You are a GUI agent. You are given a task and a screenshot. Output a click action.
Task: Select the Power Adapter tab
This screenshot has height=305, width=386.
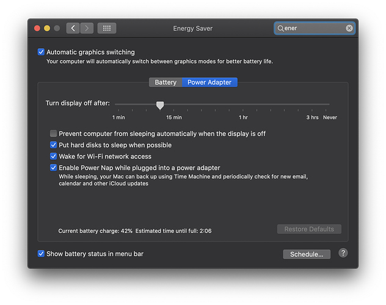point(209,82)
